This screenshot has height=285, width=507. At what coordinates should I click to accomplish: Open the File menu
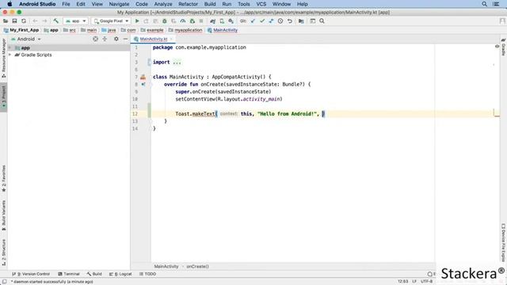point(66,4)
